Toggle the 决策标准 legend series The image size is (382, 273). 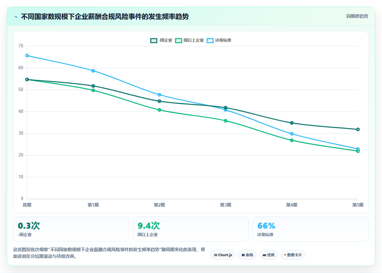(x=219, y=40)
